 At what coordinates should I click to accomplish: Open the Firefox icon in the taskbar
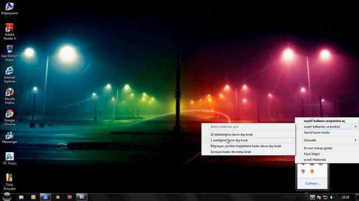click(x=70, y=197)
